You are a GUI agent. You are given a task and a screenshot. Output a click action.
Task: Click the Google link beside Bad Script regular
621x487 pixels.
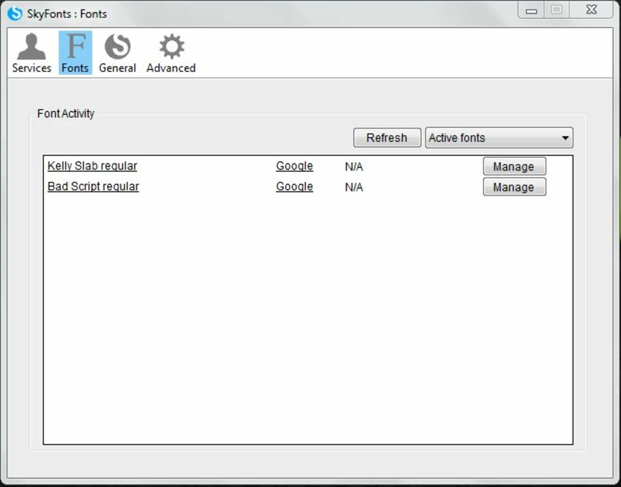294,187
